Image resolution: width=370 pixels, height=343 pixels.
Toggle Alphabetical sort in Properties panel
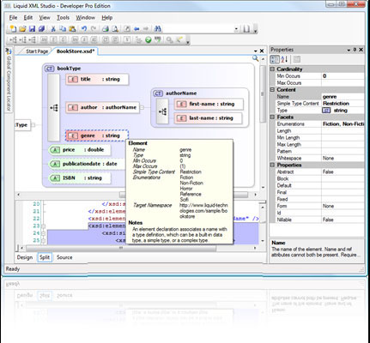284,59
